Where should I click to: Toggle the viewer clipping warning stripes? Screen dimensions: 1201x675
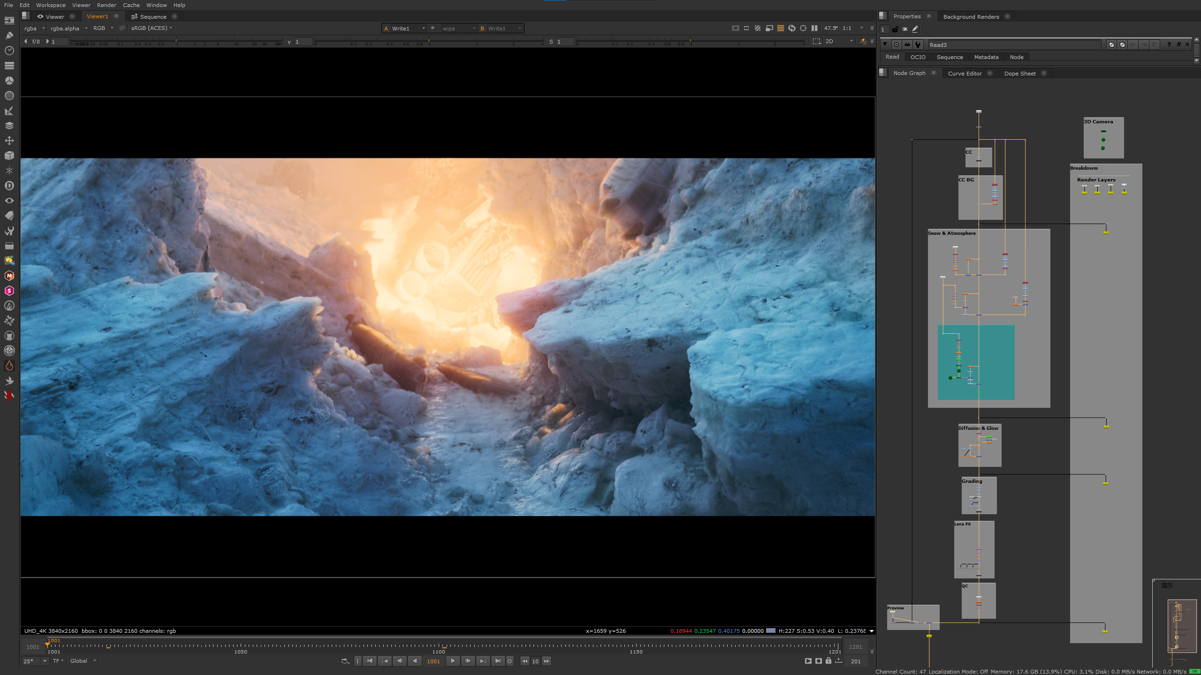tap(758, 28)
